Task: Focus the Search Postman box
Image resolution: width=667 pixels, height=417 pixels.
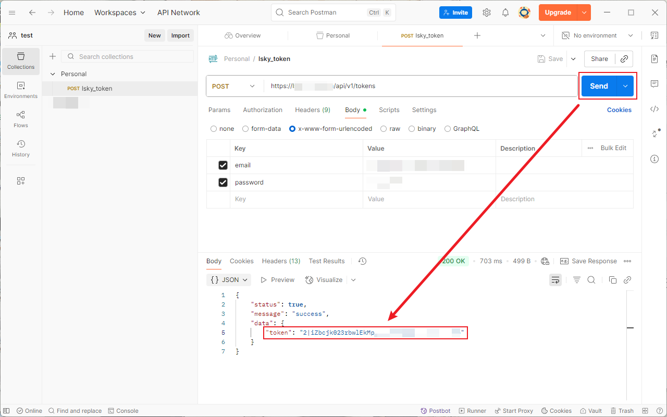Action: click(333, 13)
